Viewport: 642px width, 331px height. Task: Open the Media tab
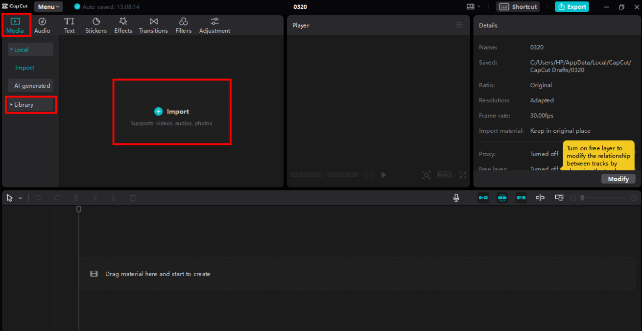pos(15,25)
